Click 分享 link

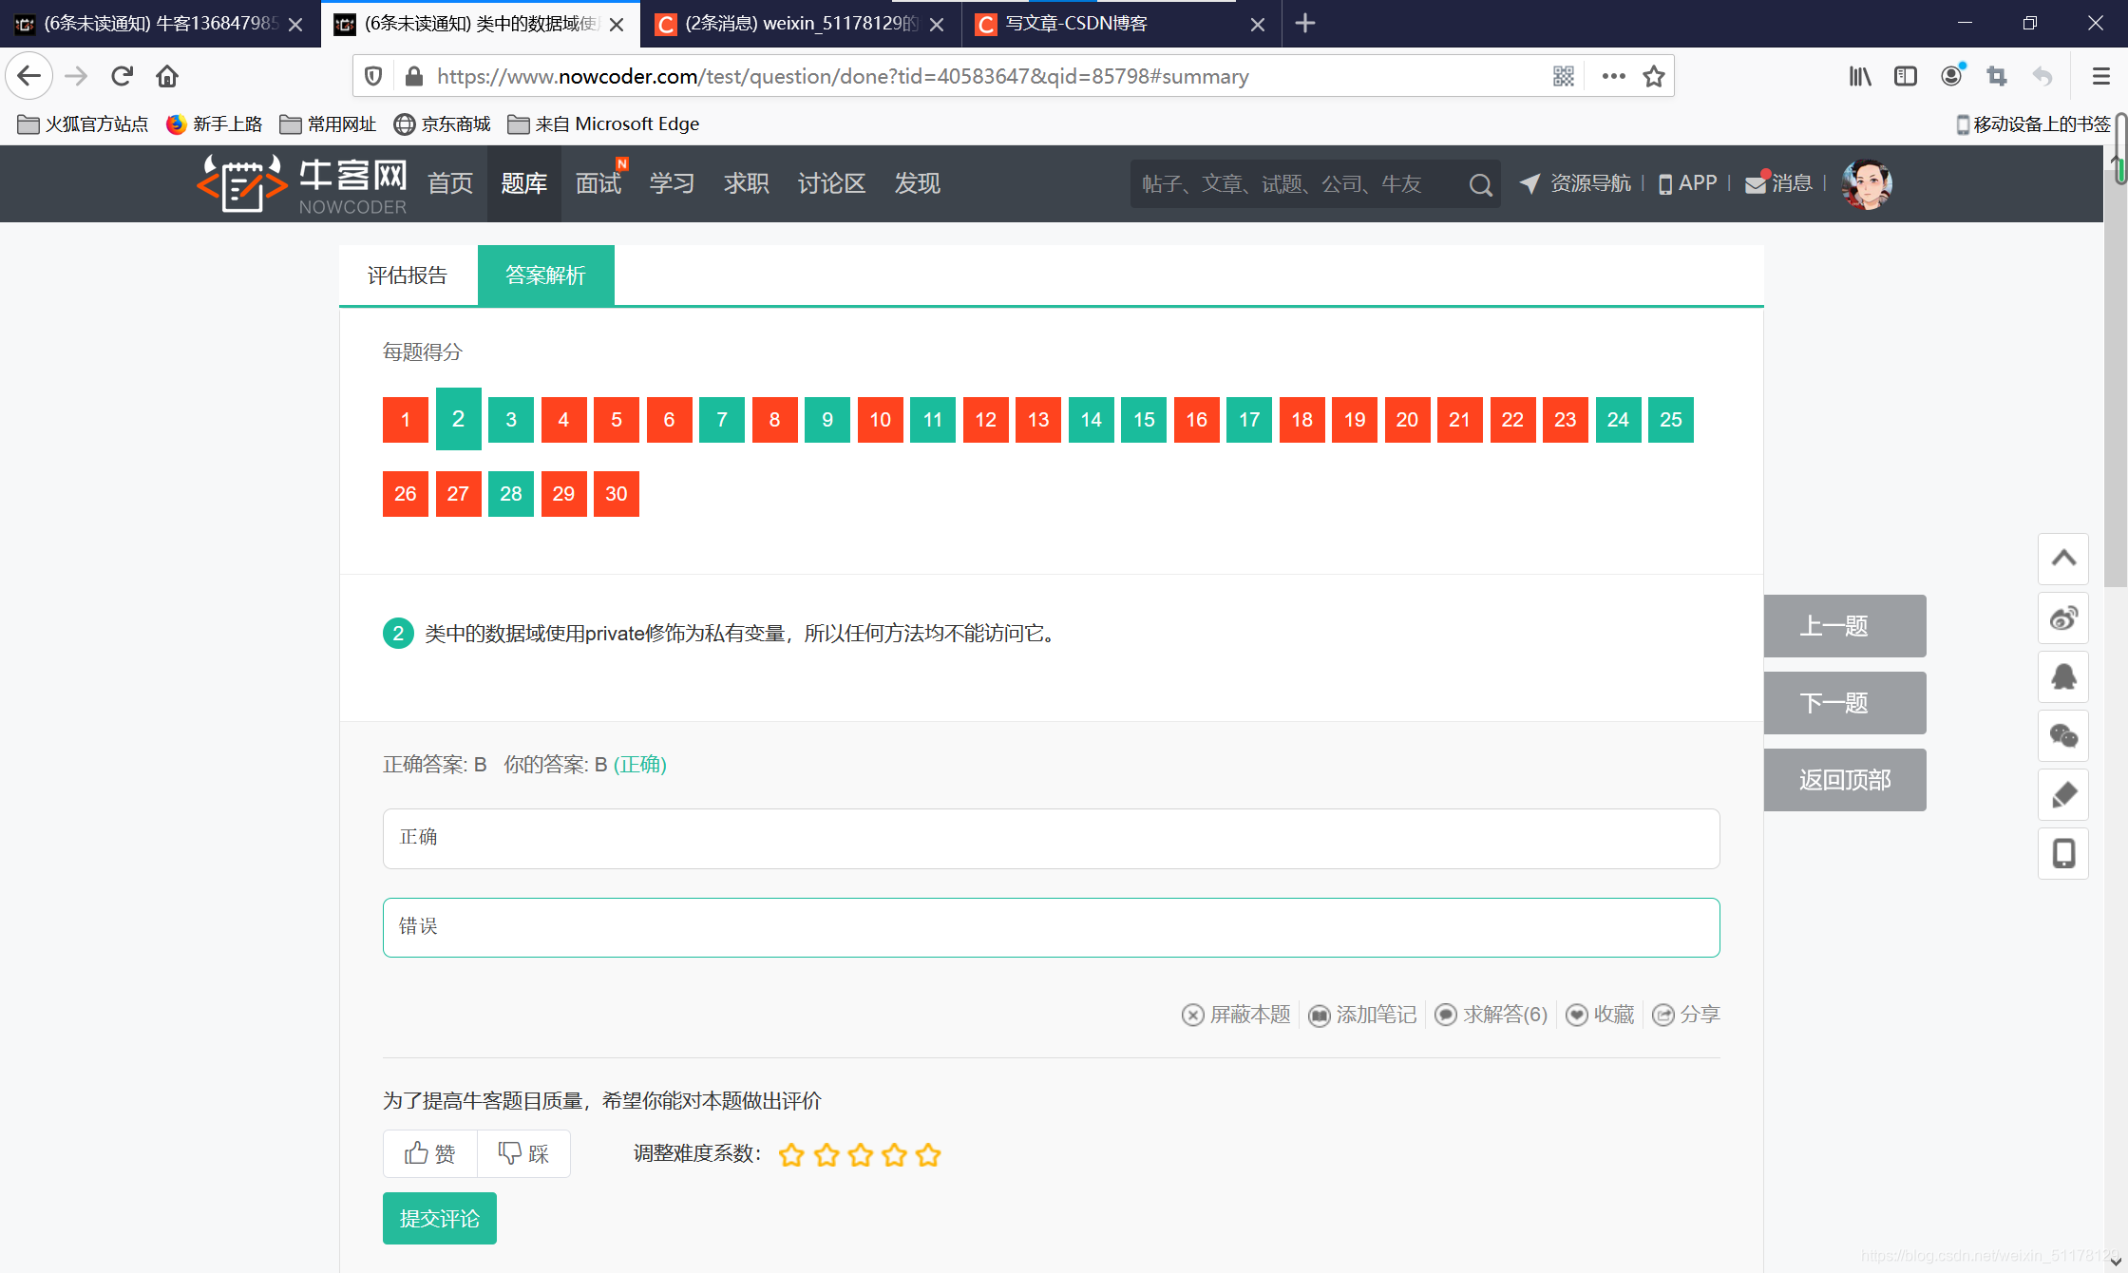(x=1686, y=1015)
